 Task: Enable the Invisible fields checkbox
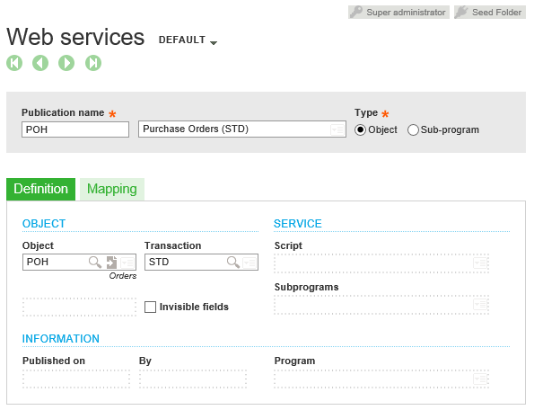(x=150, y=307)
